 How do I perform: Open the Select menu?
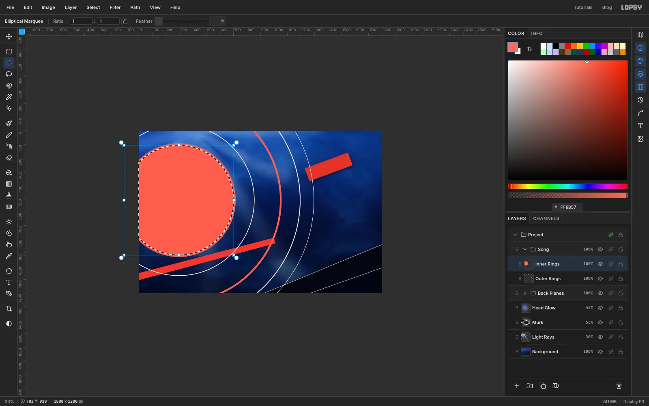93,7
